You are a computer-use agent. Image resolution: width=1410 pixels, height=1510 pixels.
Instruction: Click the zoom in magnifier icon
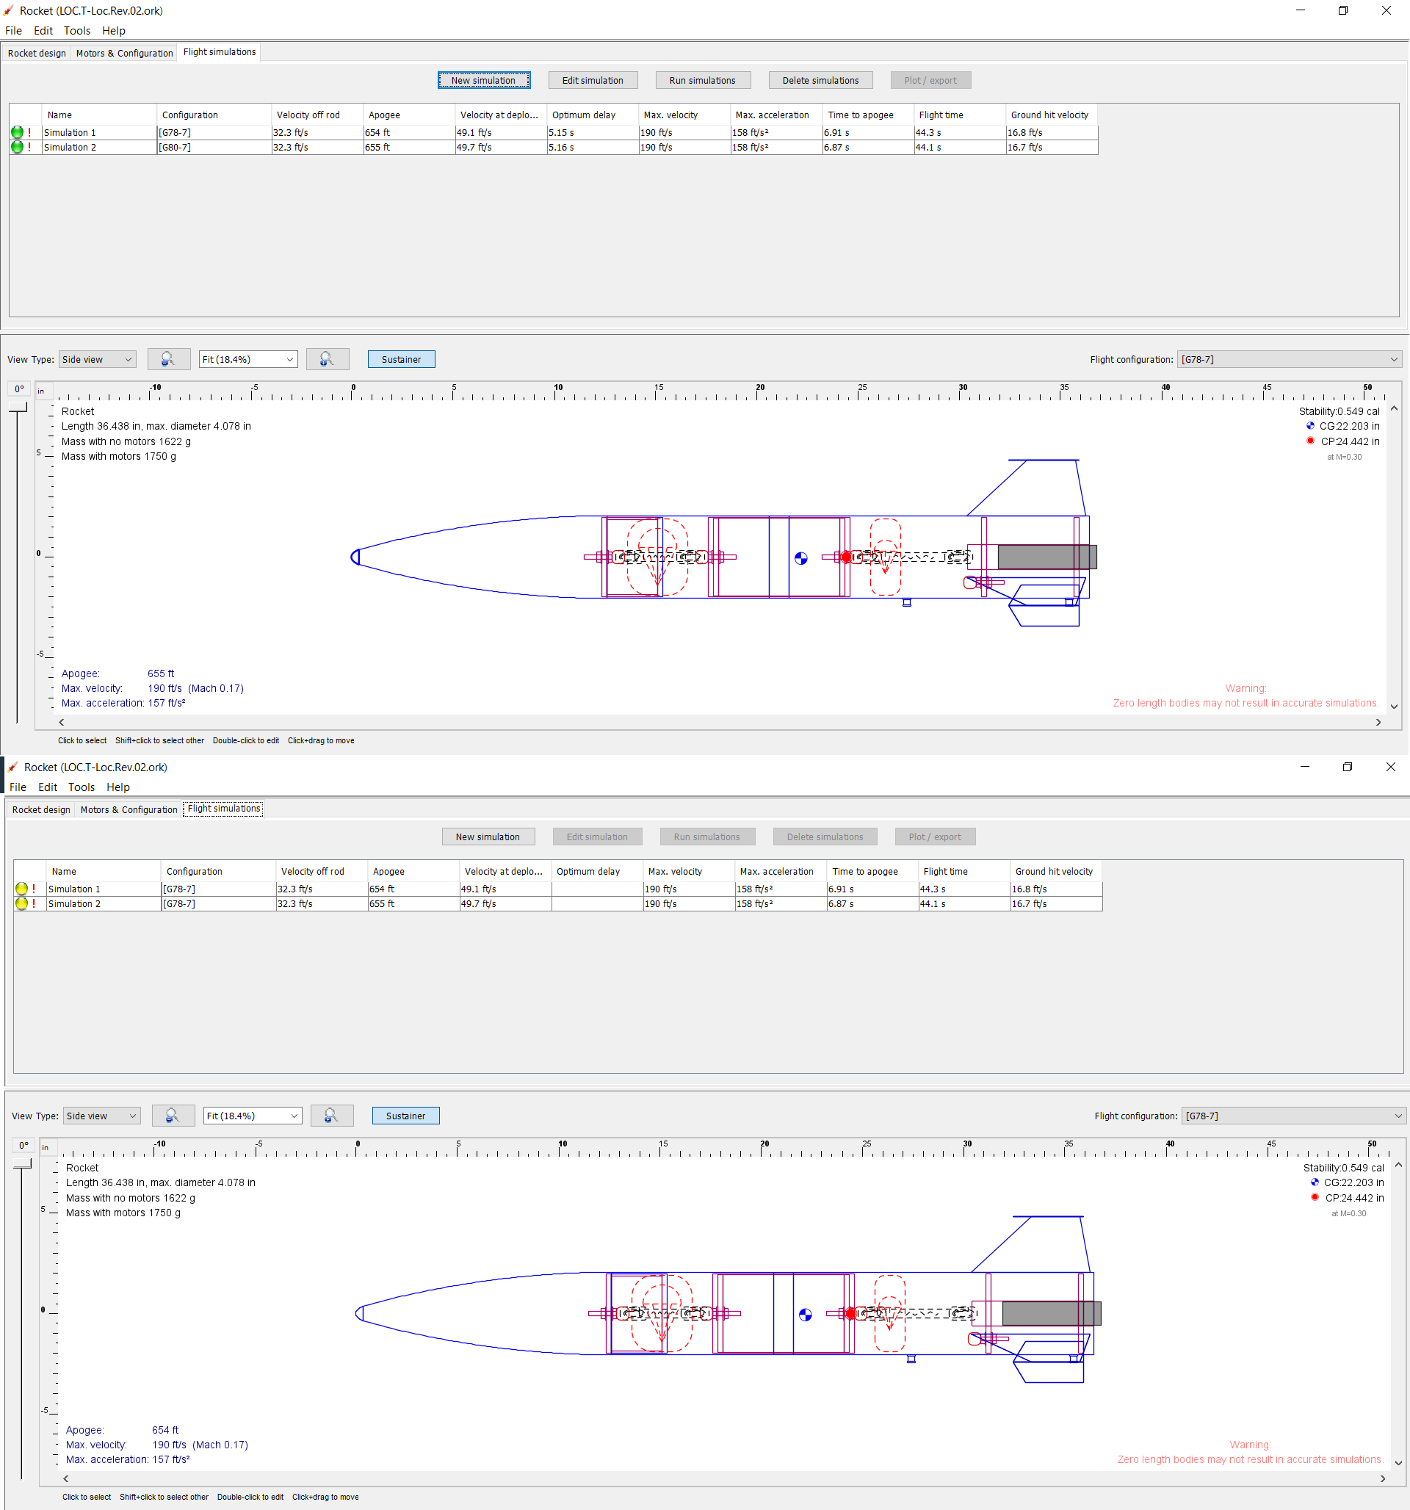(328, 358)
